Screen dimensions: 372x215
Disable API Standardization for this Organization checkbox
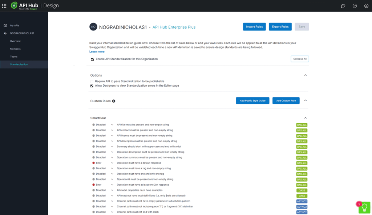tap(92, 59)
